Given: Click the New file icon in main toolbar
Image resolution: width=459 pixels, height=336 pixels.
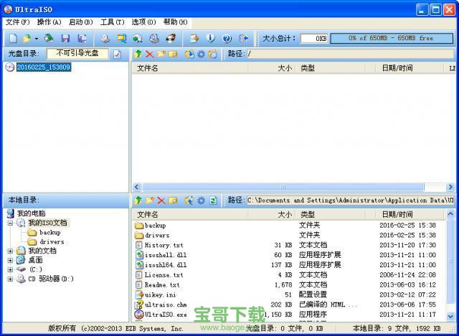Looking at the screenshot, I should coord(12,38).
